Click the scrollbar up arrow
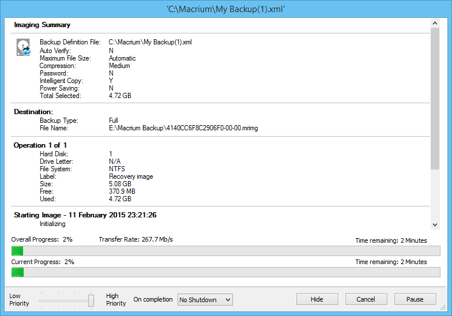This screenshot has width=452, height=316. pos(435,23)
